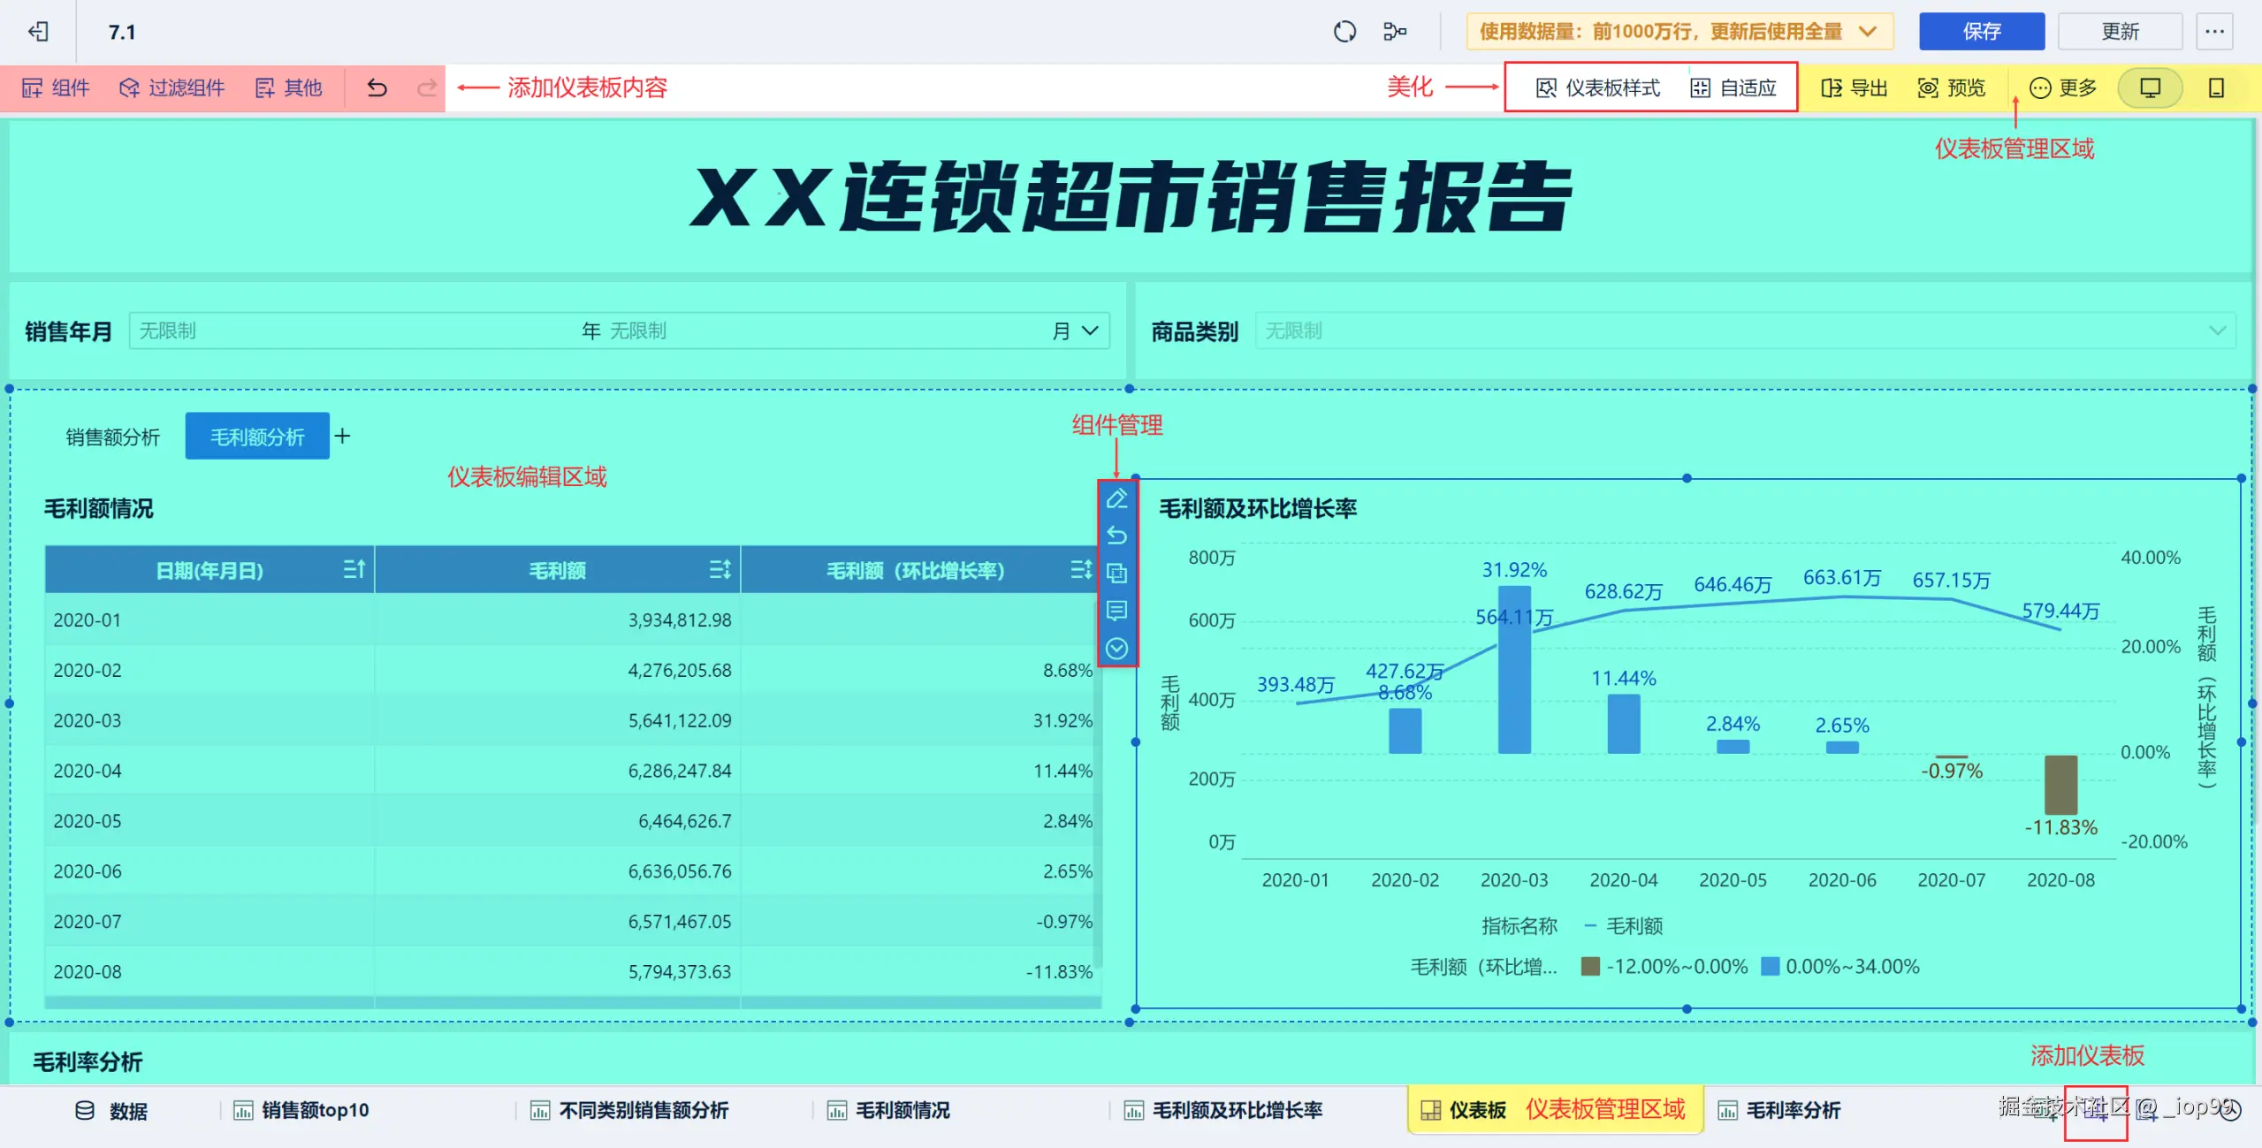Switch to the 销售额分析 tab
The width and height of the screenshot is (2262, 1148).
point(112,437)
